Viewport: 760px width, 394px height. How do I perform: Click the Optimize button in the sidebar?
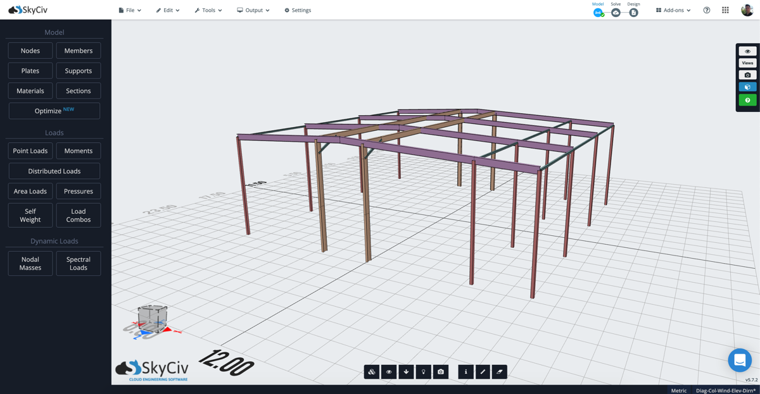[54, 111]
